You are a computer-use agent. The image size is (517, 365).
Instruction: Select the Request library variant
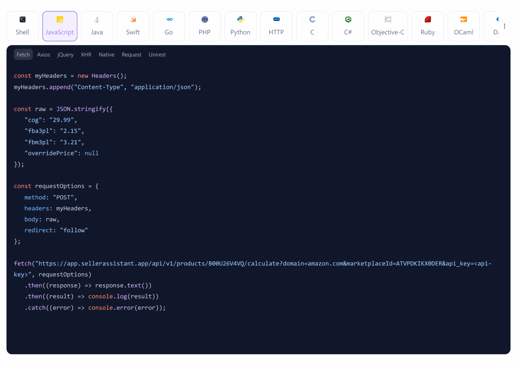pos(131,54)
